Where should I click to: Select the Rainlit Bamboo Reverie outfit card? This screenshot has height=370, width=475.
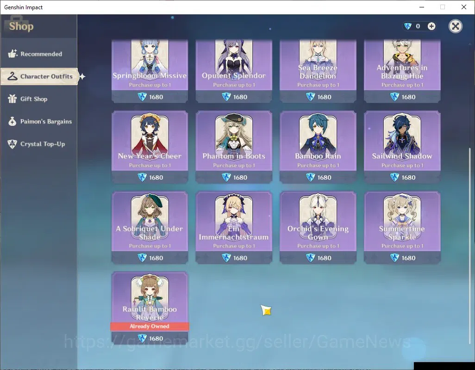[150, 308]
